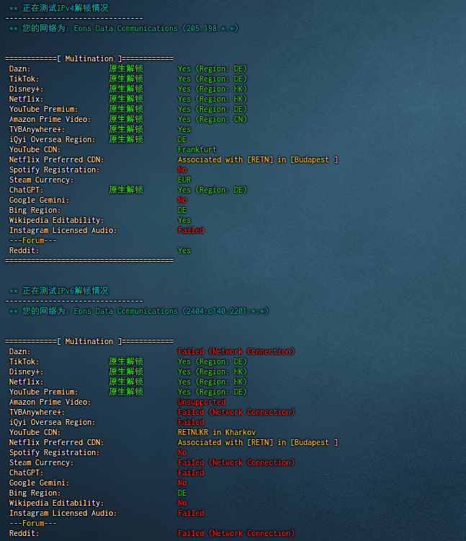Click the '原生解锁' tag on IPv6 Netflix row

coord(126,382)
